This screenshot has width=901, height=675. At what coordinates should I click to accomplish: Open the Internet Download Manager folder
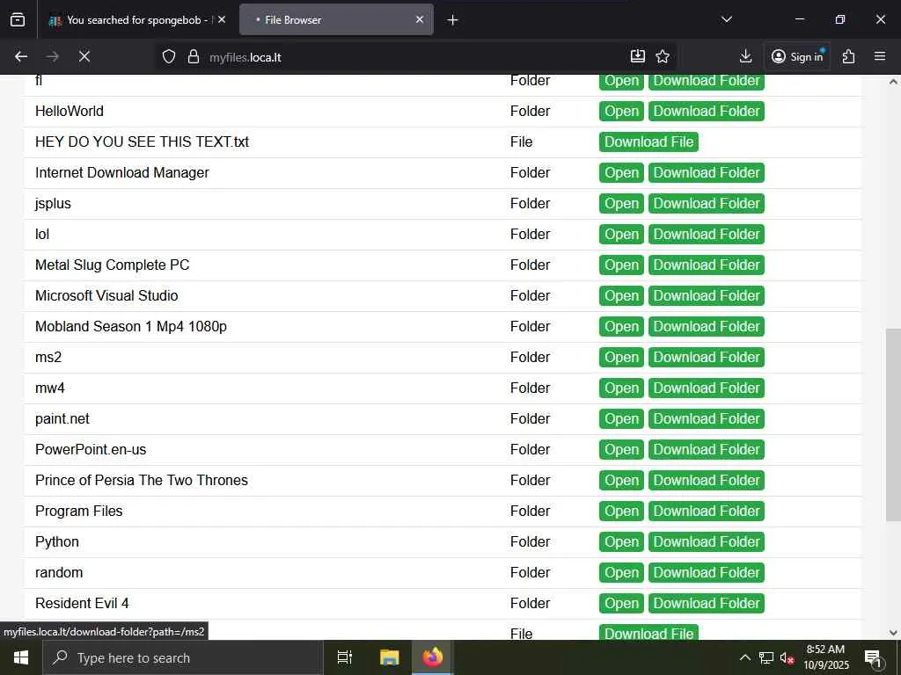coord(621,173)
